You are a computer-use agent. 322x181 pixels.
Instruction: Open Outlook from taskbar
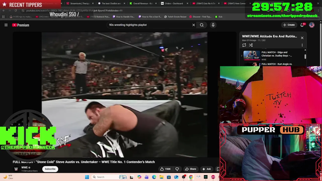pyautogui.click(x=176, y=177)
